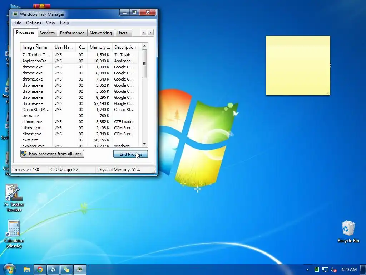Viewport: 366px width, 275px height.
Task: Click the CPU Usage: 2% status text
Action: coord(65,169)
